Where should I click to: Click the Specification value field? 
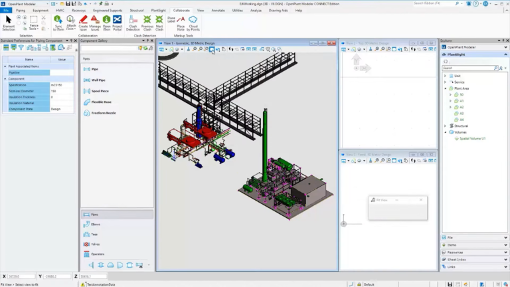point(62,85)
